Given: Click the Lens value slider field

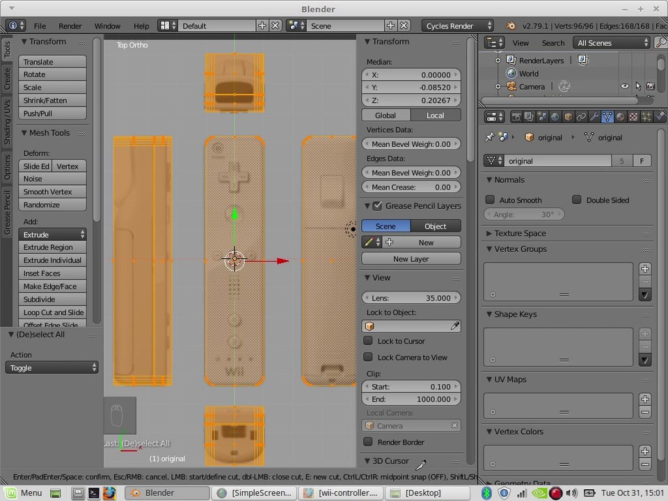Looking at the screenshot, I should click(x=411, y=298).
